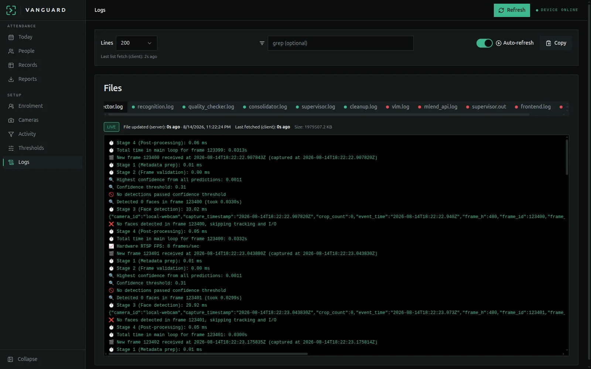The image size is (591, 369).
Task: Open Cameras via its camera icon
Action: (11, 120)
